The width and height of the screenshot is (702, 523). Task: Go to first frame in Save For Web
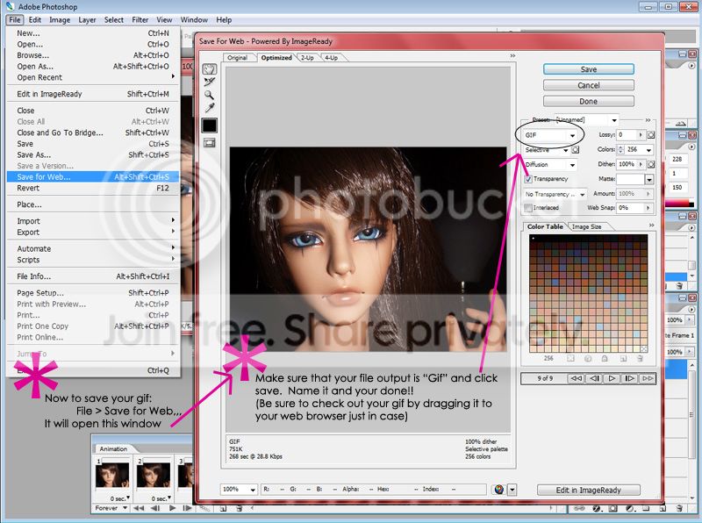coord(576,378)
